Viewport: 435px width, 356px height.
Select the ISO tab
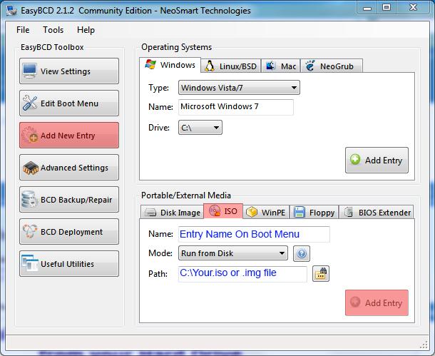pos(223,211)
